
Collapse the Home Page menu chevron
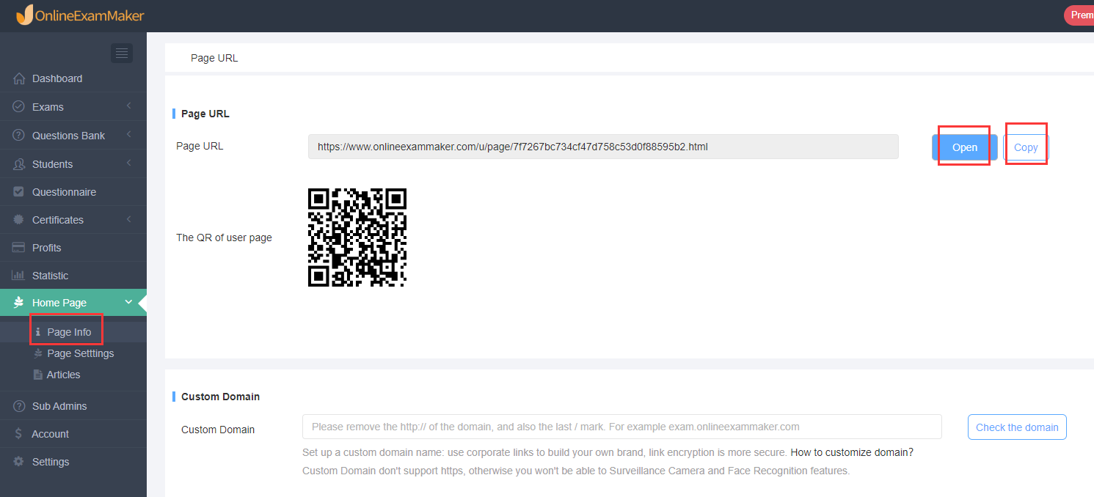coord(128,302)
